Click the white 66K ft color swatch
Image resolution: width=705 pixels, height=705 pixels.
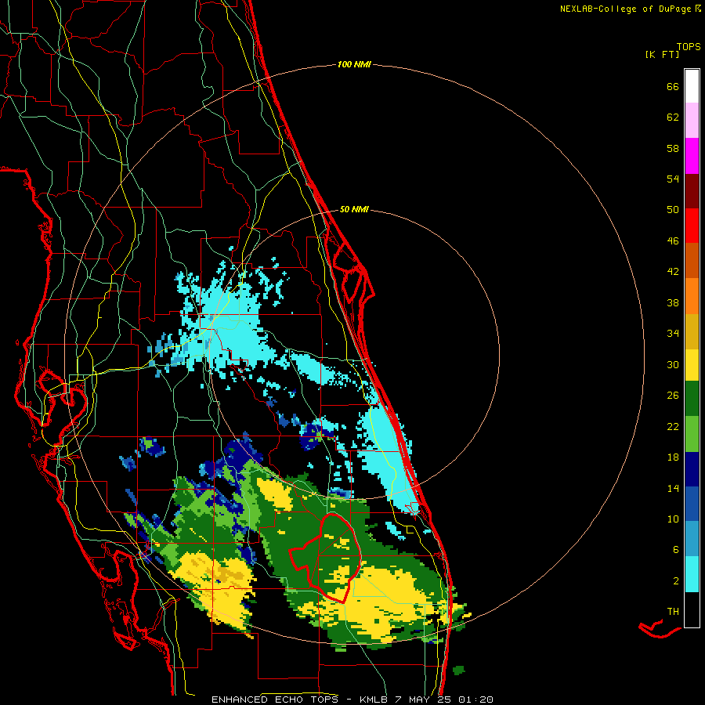(692, 86)
